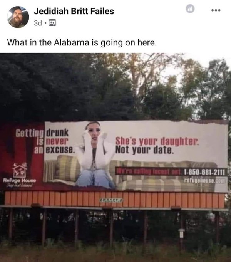Click the Refuge House name text under logo
The width and height of the screenshot is (231, 262).
coord(20,180)
